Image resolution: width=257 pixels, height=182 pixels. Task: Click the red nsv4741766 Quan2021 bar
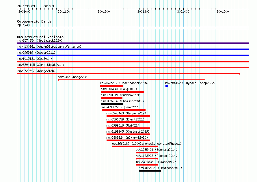pyautogui.click(x=124, y=110)
